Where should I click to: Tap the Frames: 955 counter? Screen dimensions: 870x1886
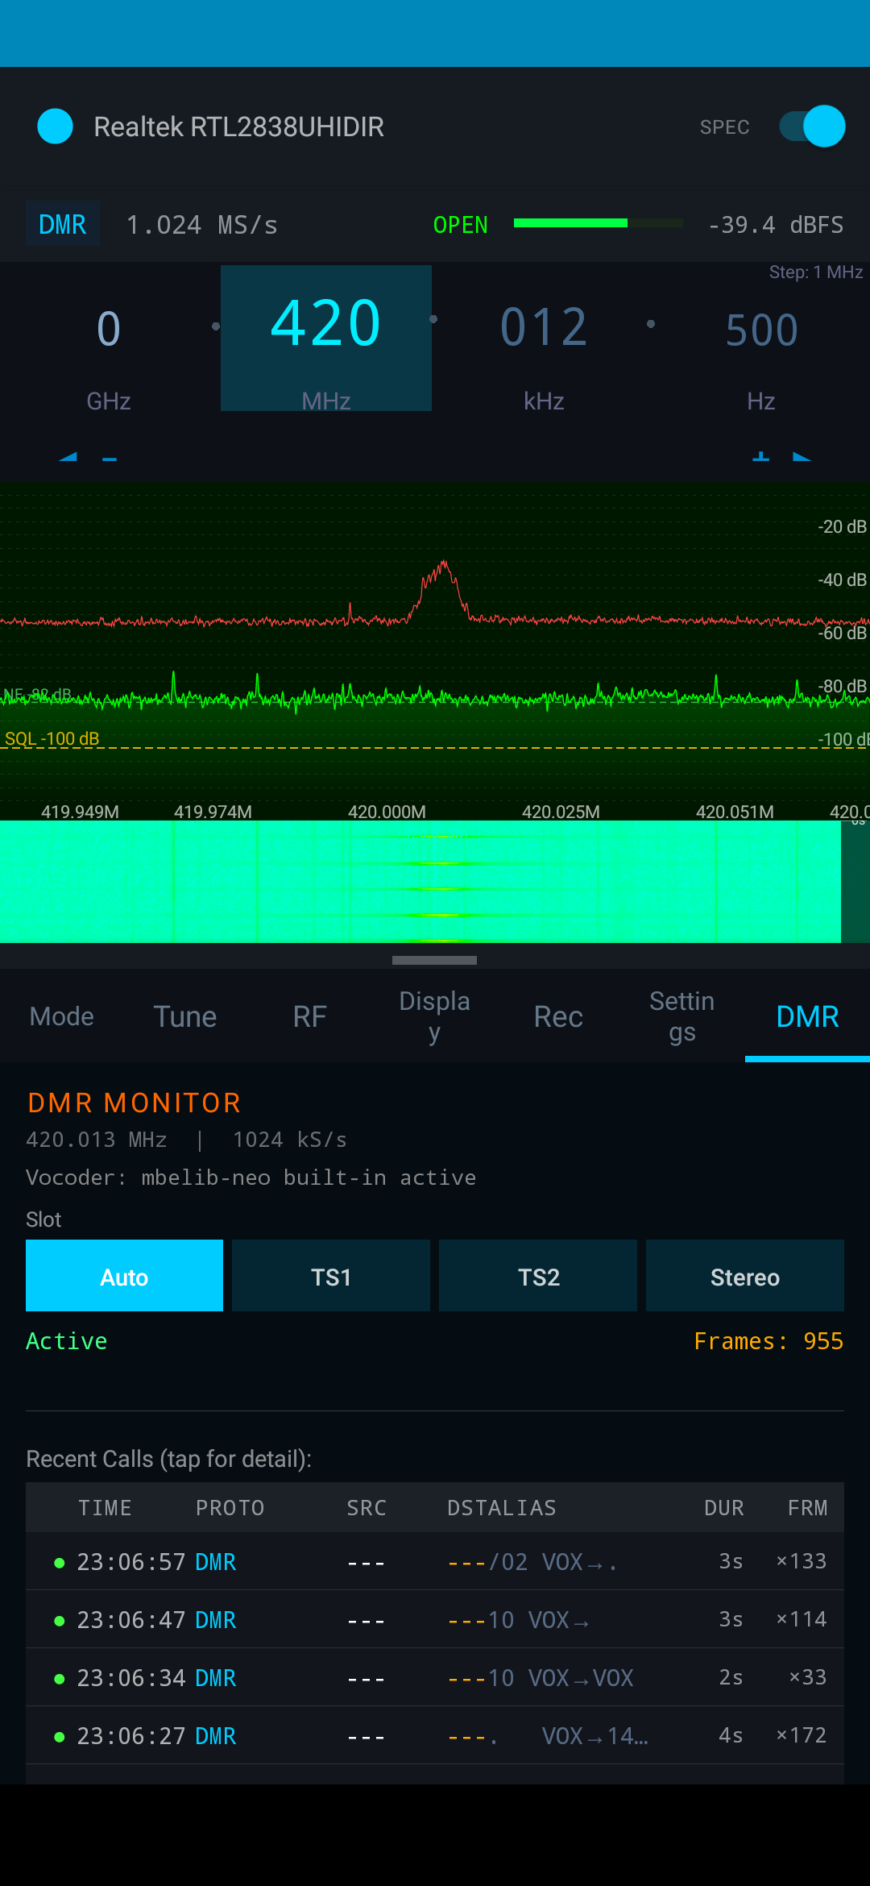pyautogui.click(x=768, y=1341)
